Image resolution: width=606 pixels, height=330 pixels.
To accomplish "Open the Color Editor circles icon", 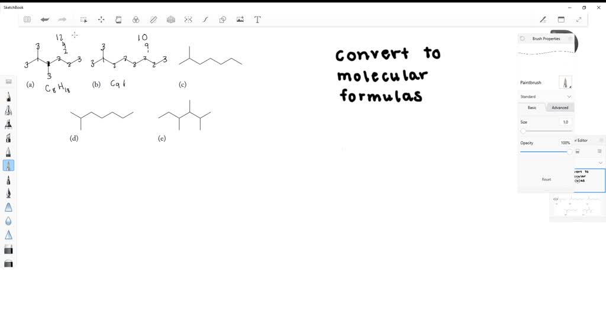I will pos(136,20).
